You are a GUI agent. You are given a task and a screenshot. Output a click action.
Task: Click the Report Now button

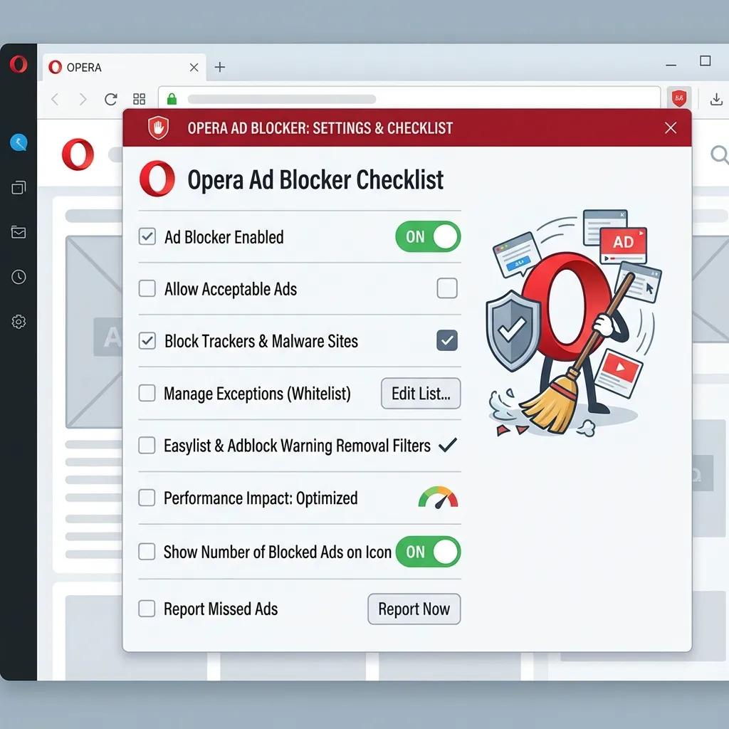414,609
